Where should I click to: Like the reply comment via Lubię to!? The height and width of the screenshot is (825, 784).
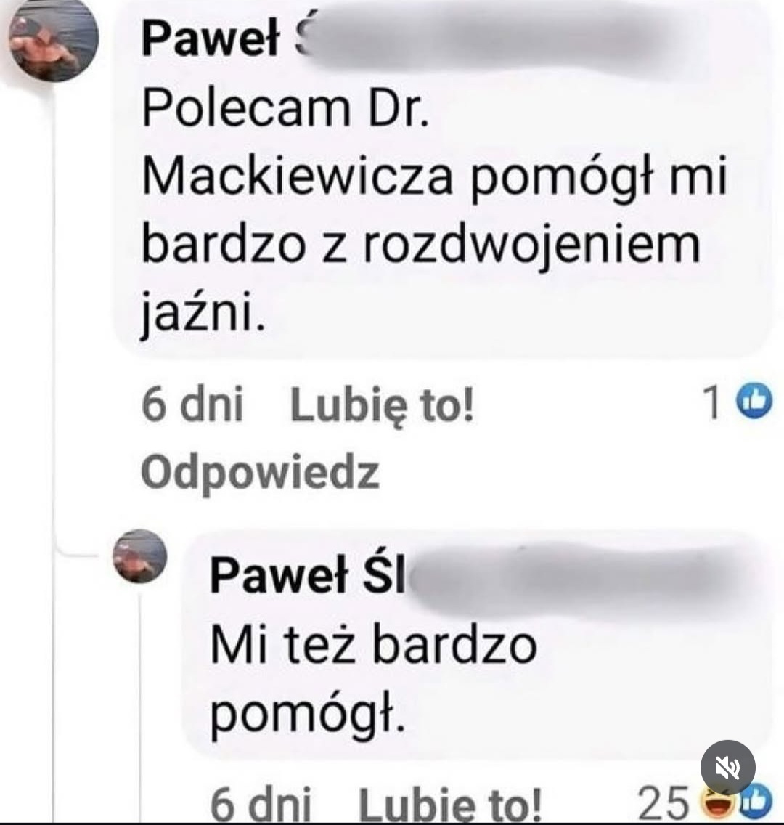(x=449, y=803)
